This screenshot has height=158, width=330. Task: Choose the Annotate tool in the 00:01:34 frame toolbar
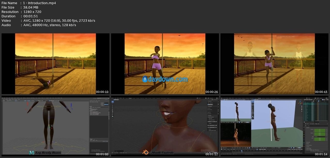(253, 115)
